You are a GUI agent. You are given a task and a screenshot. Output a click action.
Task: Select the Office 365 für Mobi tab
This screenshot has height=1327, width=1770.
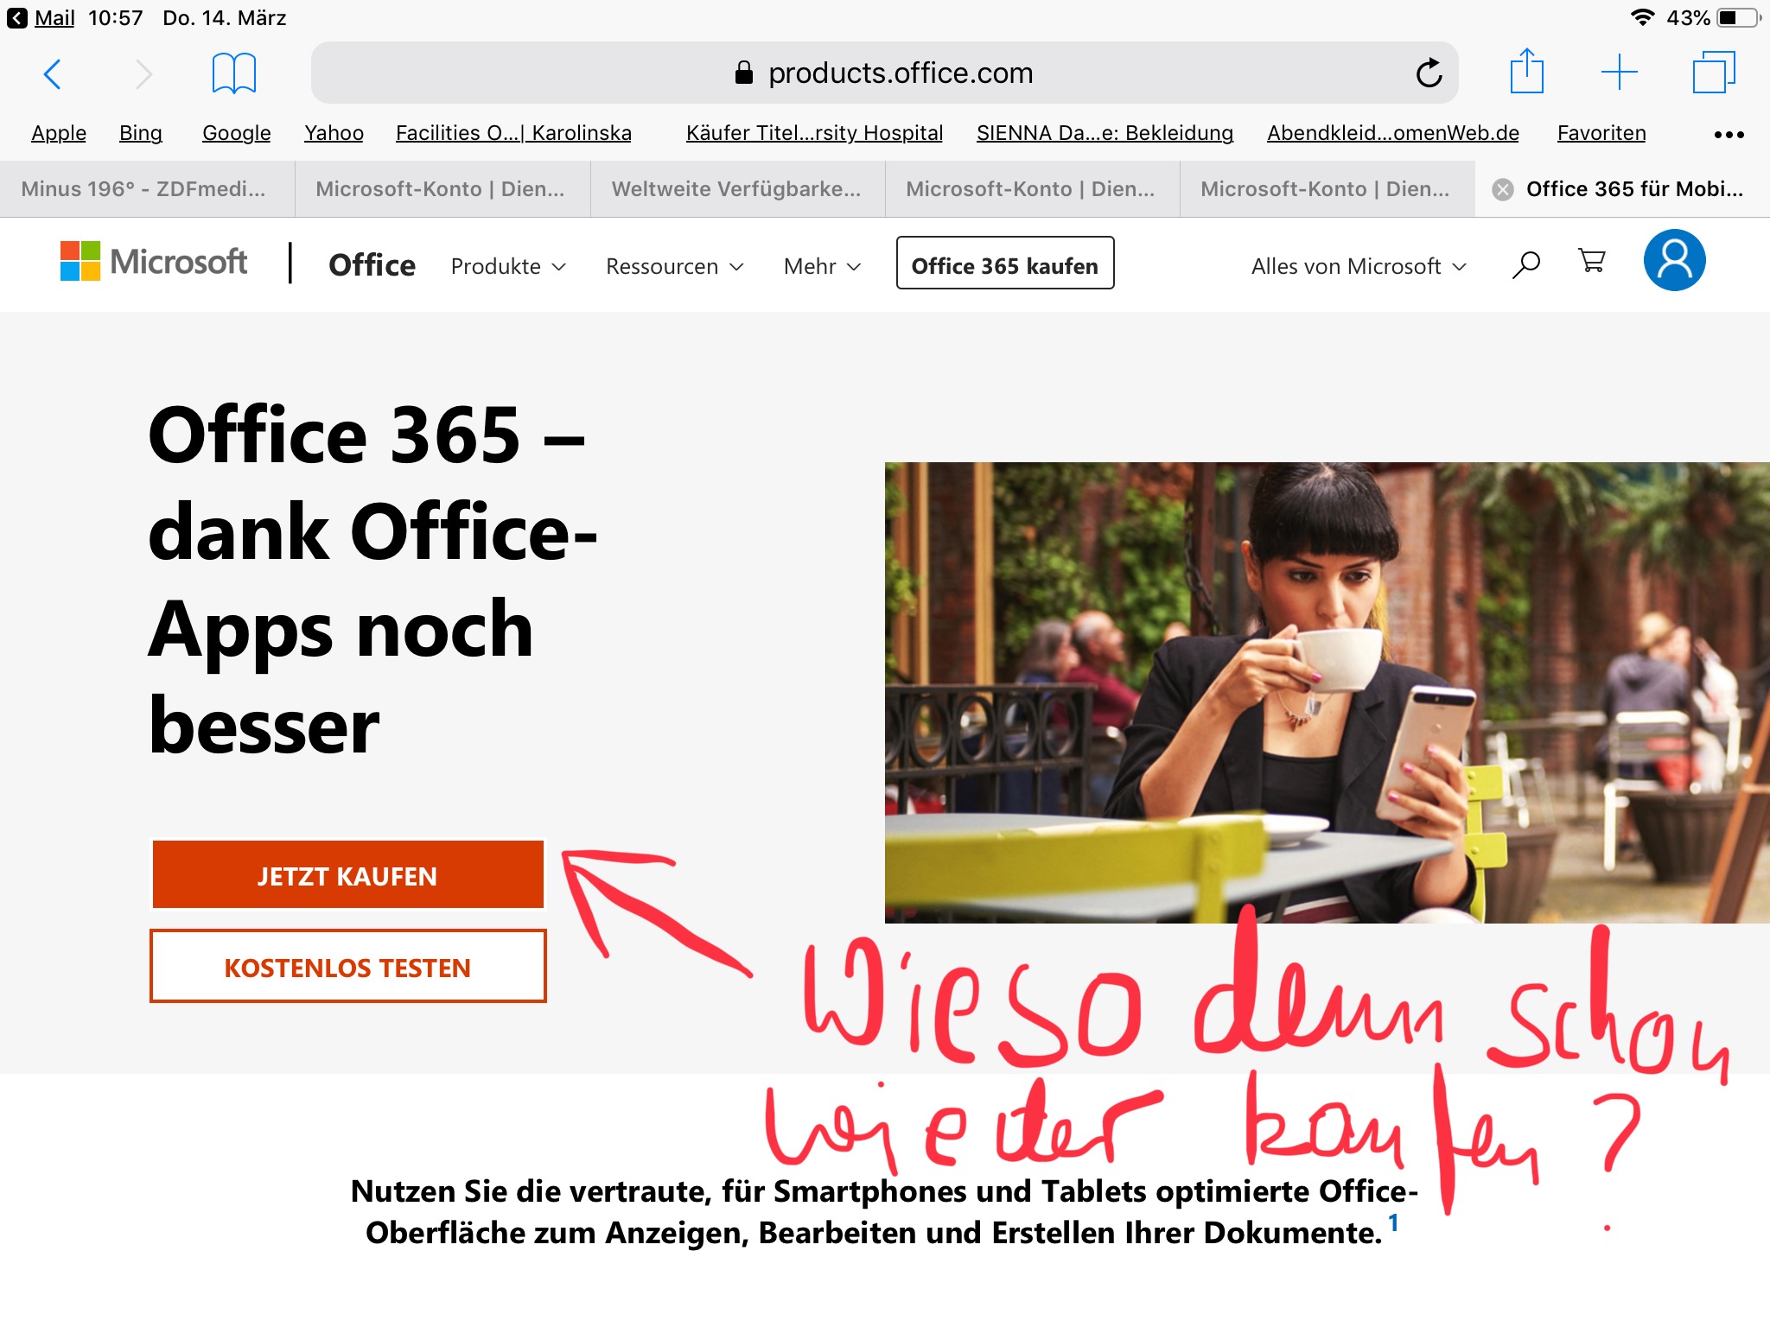point(1623,189)
